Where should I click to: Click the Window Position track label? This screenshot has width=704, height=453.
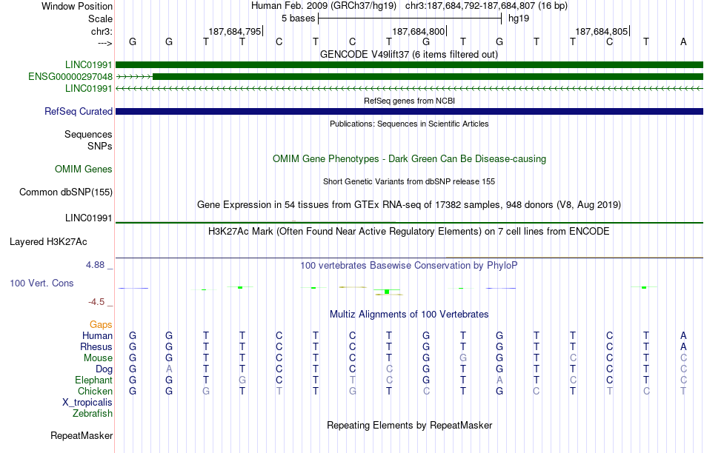pos(77,6)
